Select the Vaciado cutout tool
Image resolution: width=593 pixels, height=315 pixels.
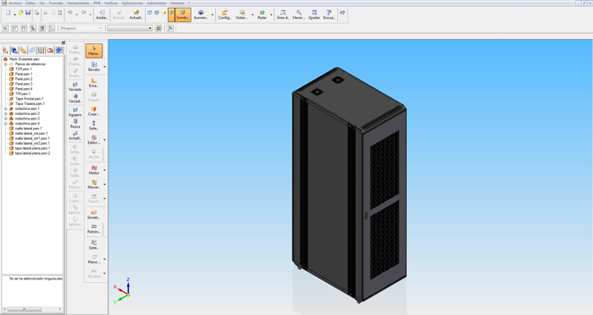click(x=75, y=87)
